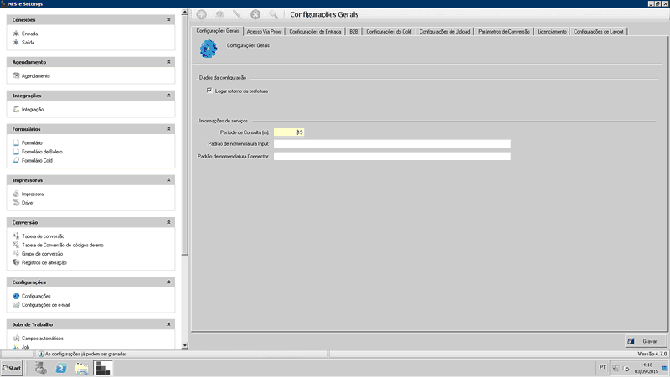Click the add new record toolbar icon
The width and height of the screenshot is (670, 378).
(x=201, y=14)
